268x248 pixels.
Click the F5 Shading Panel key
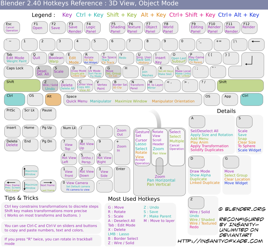tap(117, 28)
